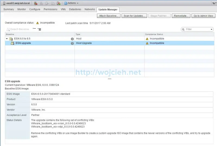This screenshot has width=217, height=146.
Task: Click the greyed third host toolbar icon
Action: coord(47,3)
